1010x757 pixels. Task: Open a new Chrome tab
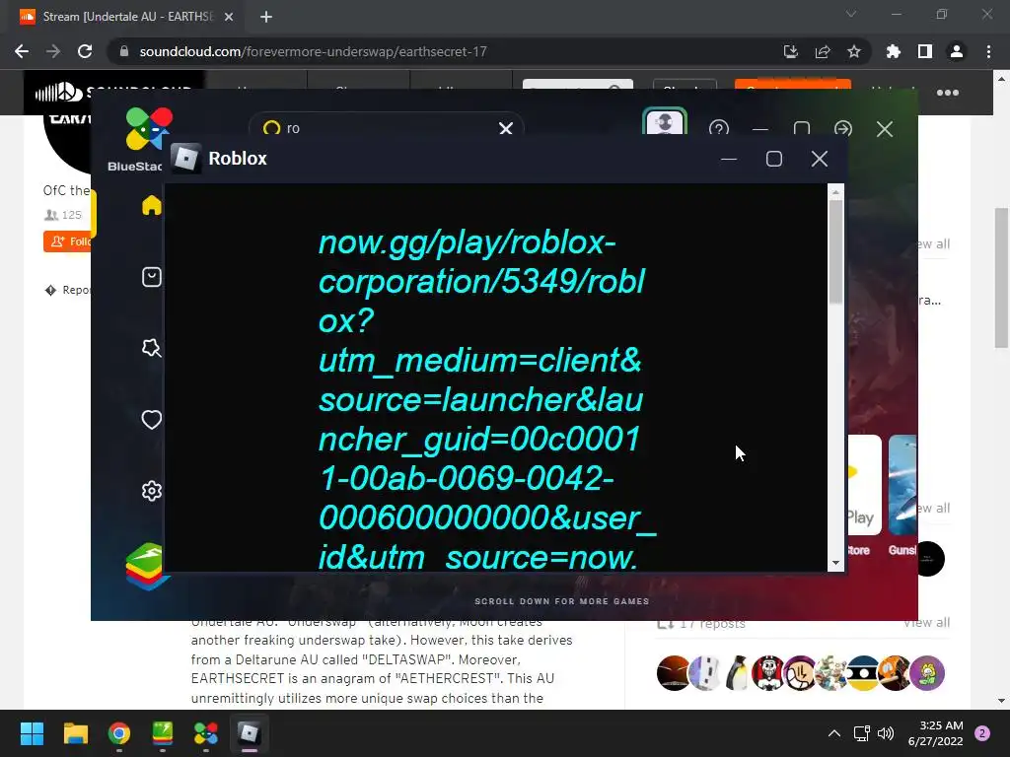click(266, 17)
